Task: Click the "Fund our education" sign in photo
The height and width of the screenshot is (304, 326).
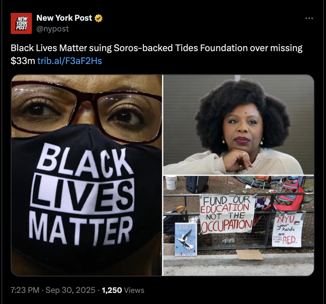Action: click(x=227, y=214)
